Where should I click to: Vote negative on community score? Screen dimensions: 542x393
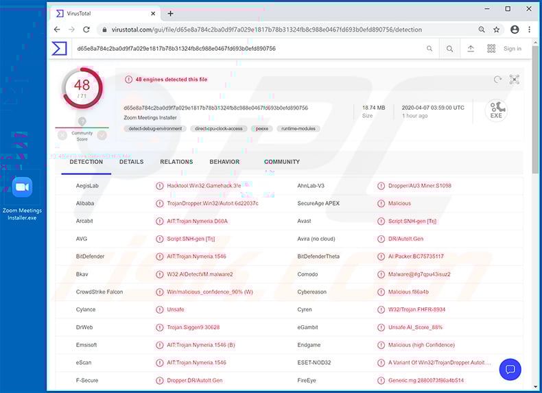coord(62,136)
